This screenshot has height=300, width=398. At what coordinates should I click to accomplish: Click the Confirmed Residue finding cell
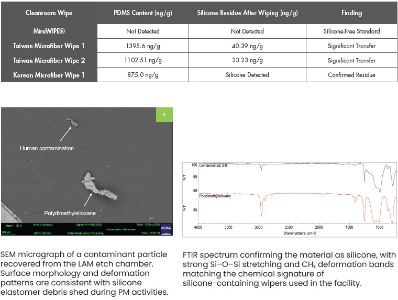(351, 75)
